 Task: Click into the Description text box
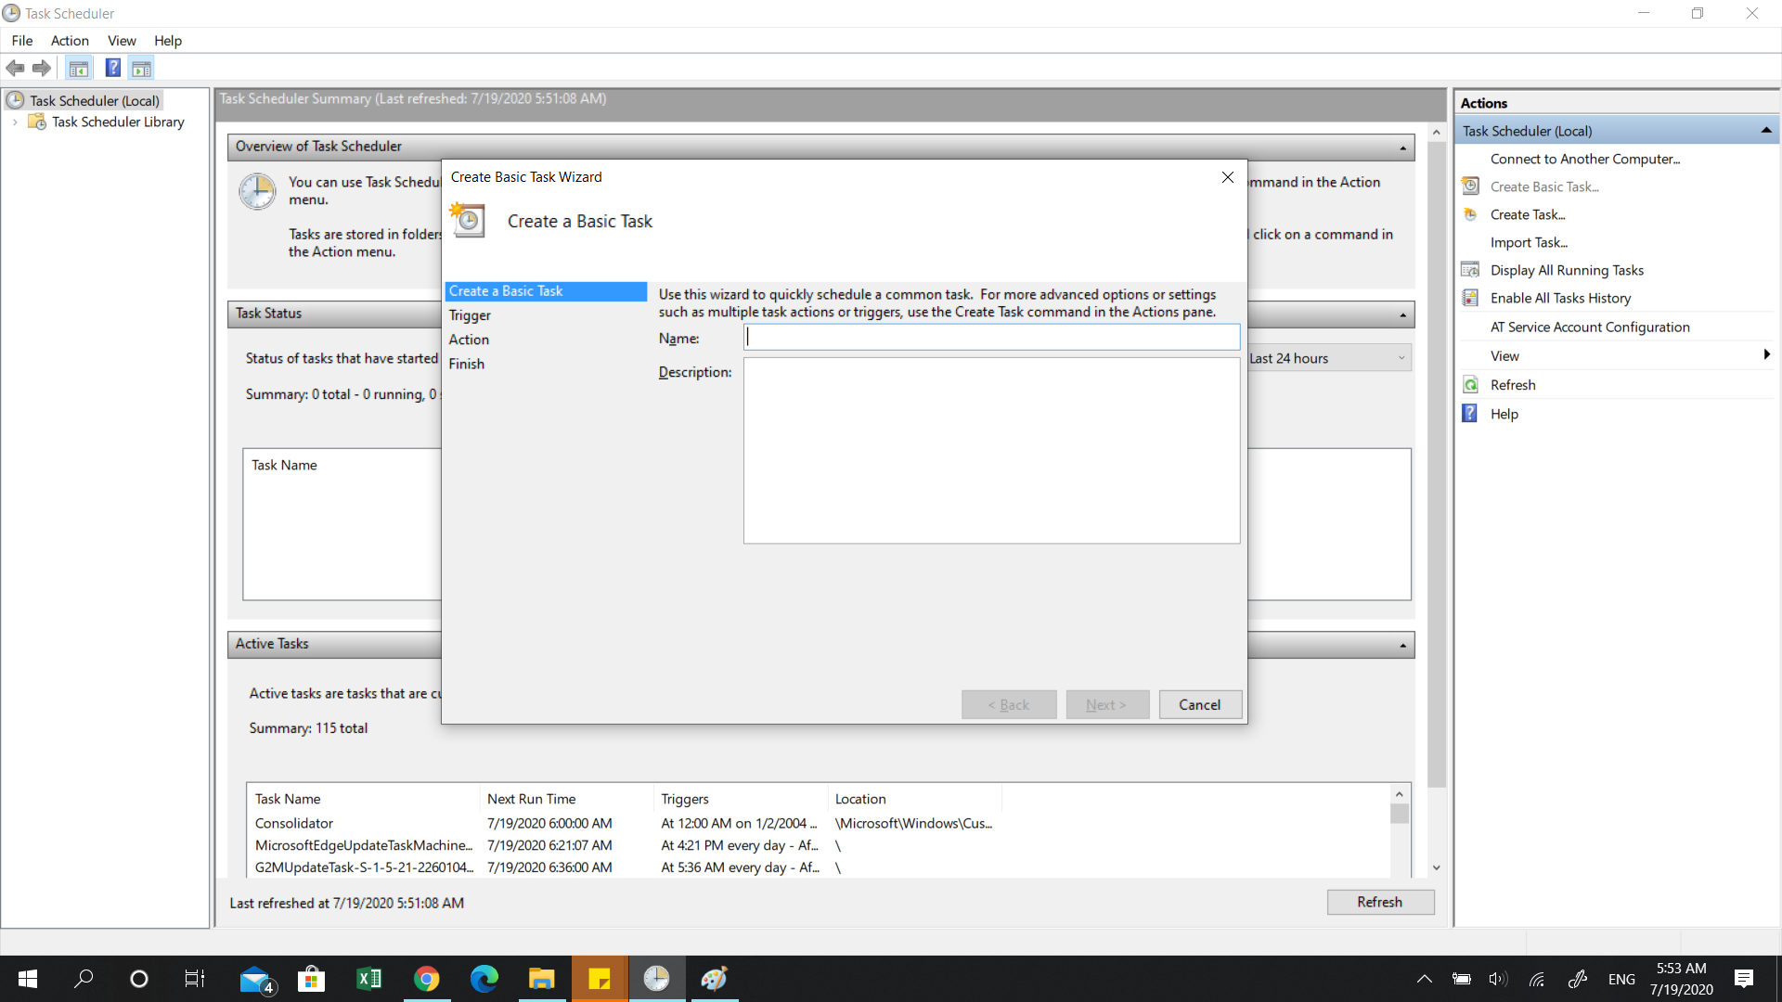[x=990, y=450]
